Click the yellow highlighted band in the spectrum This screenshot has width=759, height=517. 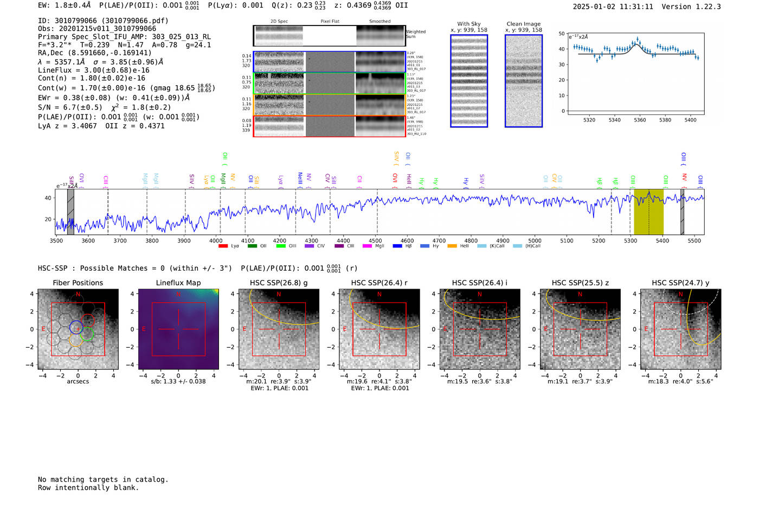click(648, 212)
